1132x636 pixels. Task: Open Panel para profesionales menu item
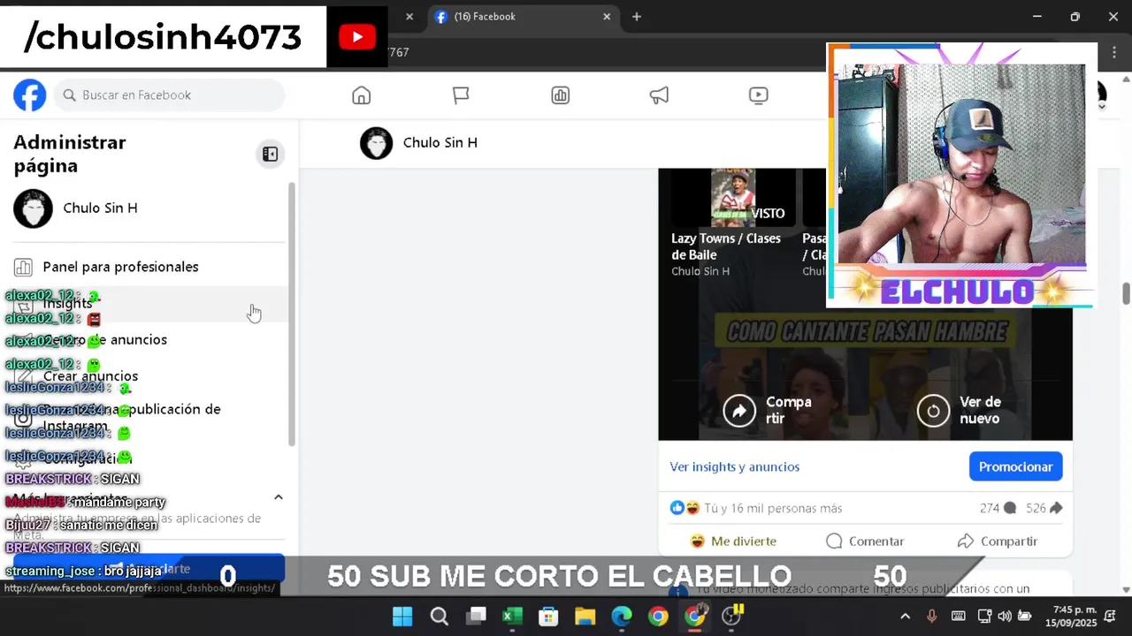[x=149, y=267]
